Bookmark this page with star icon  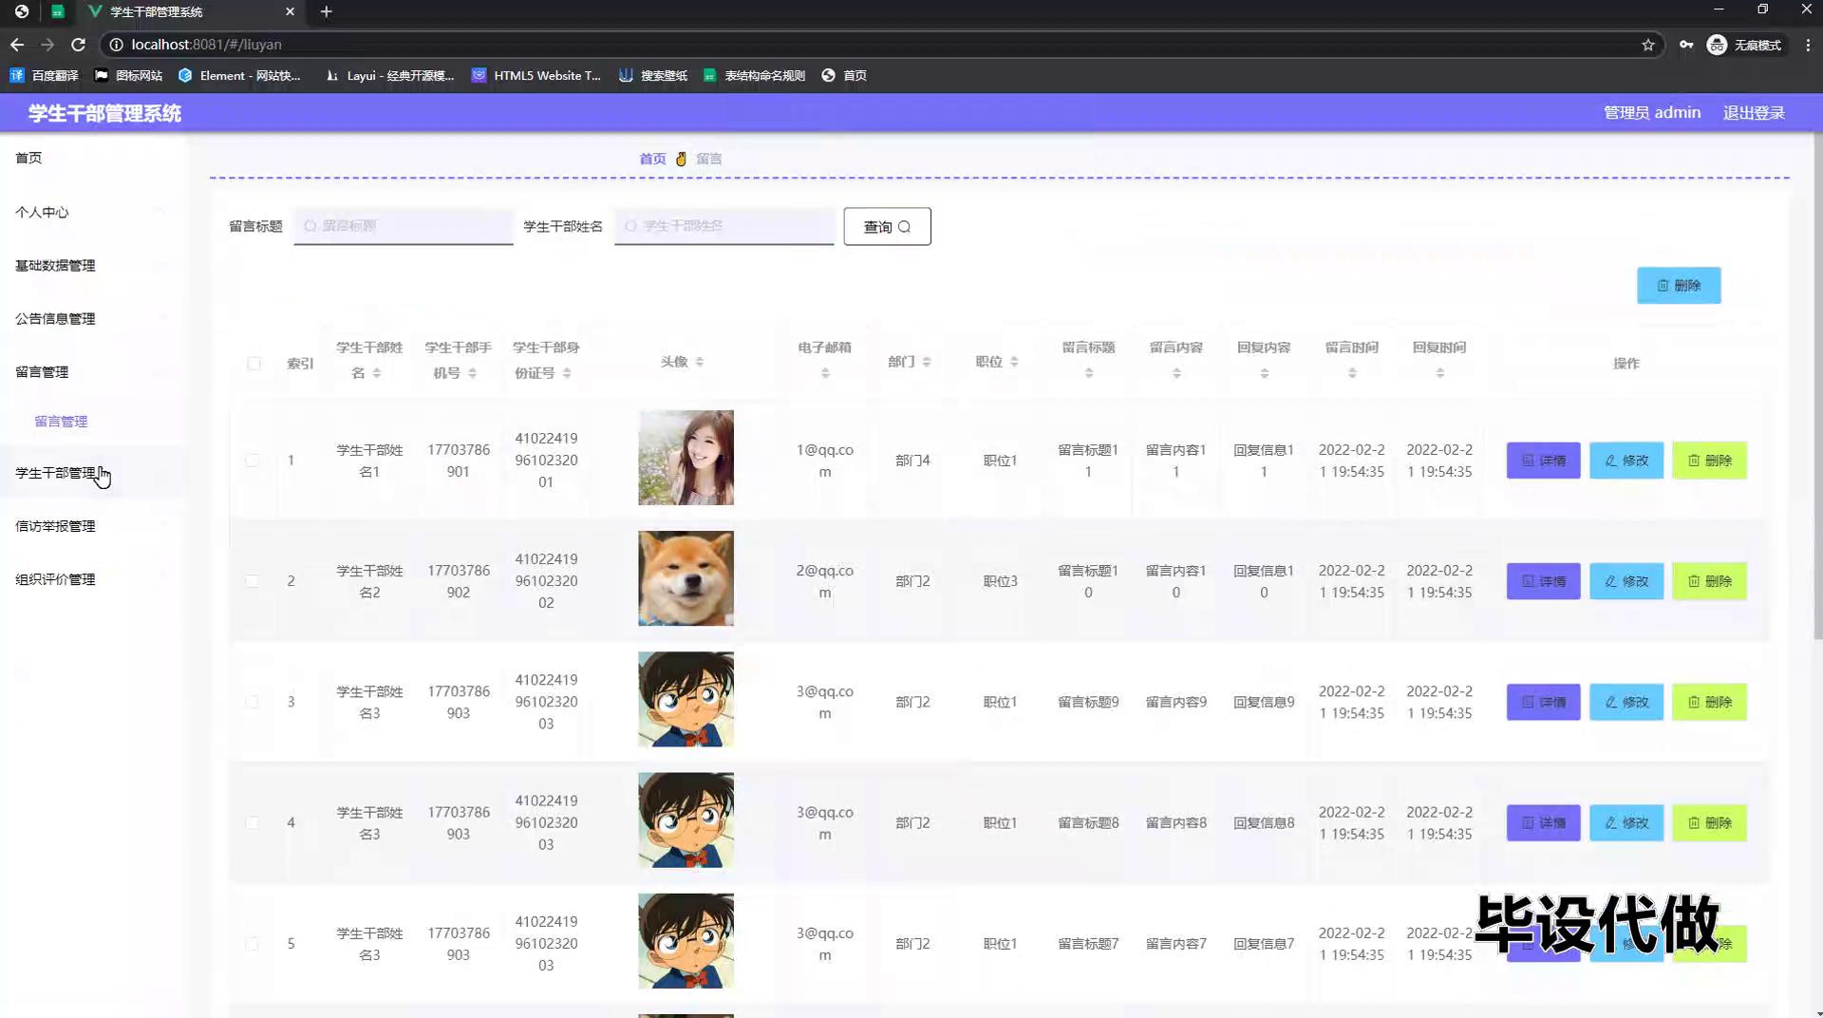pos(1648,45)
